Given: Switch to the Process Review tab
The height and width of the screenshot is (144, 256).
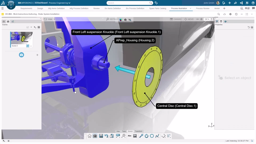Looking at the screenshot, I should pos(202,9).
